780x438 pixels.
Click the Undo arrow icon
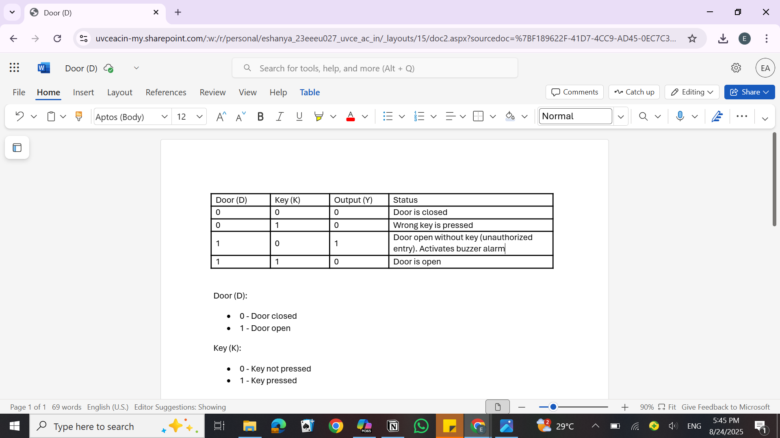[x=19, y=117]
